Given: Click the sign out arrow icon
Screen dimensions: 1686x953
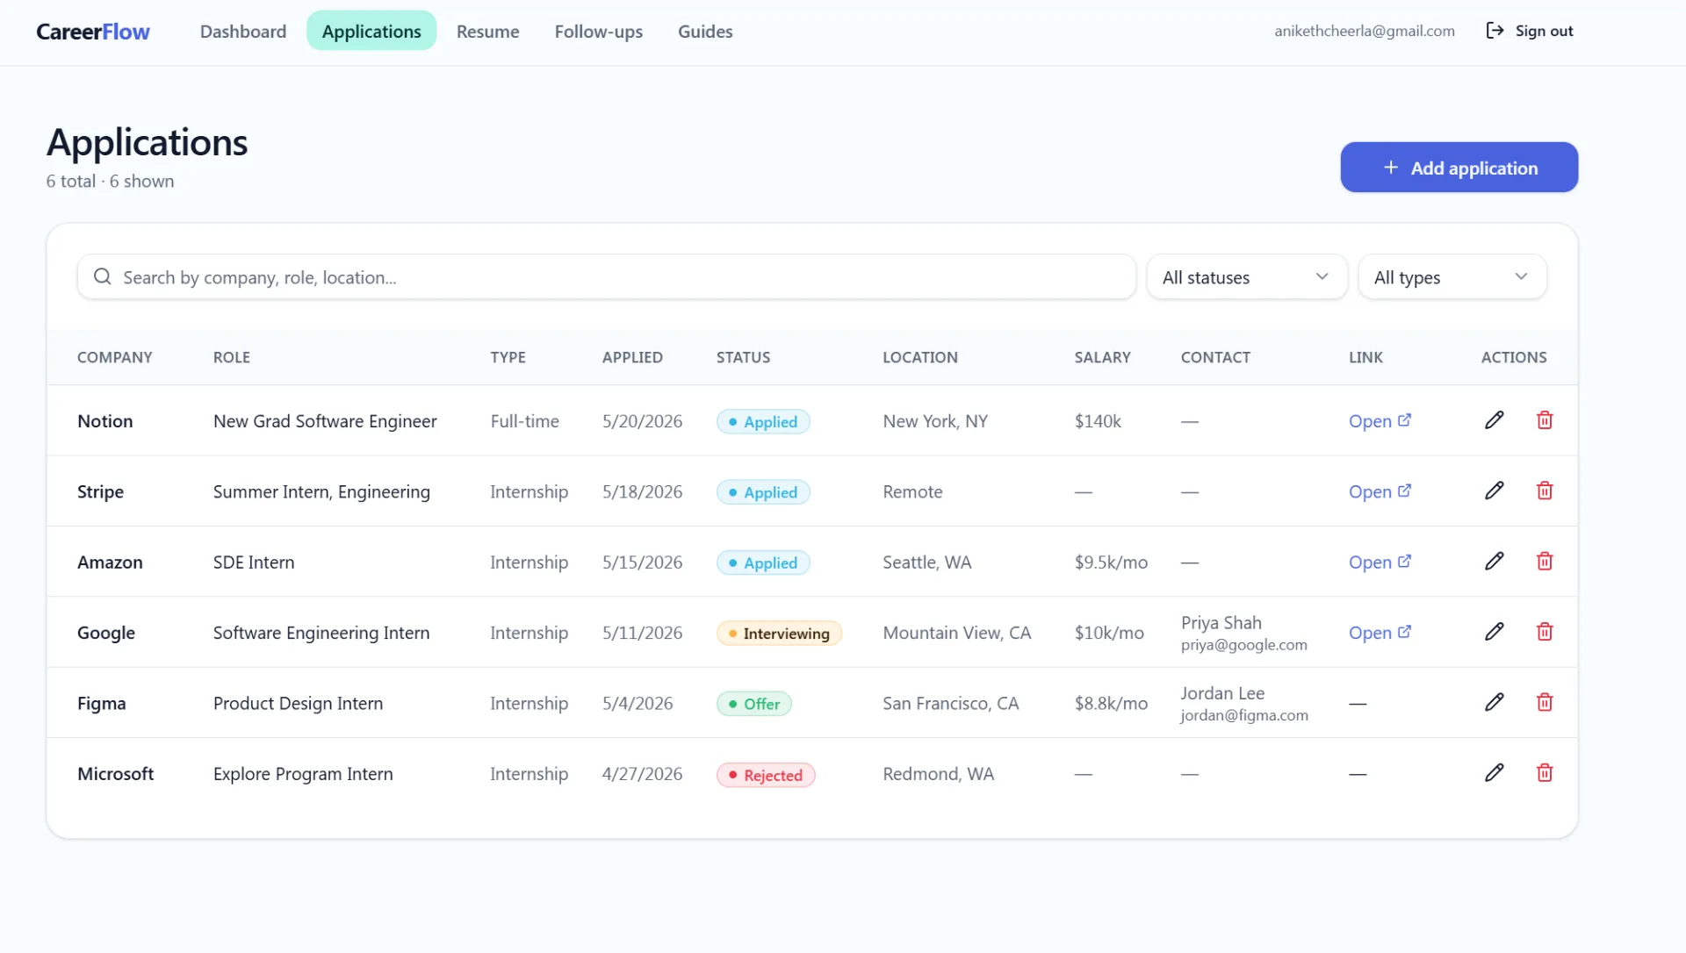Looking at the screenshot, I should point(1495,31).
